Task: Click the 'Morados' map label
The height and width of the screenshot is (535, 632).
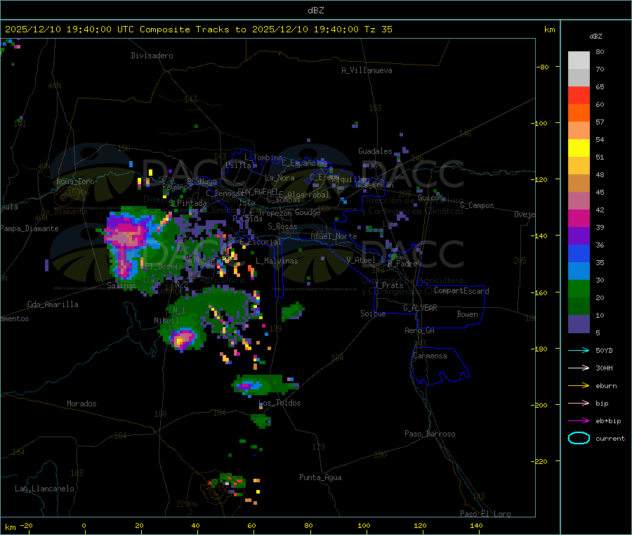Action: point(81,404)
